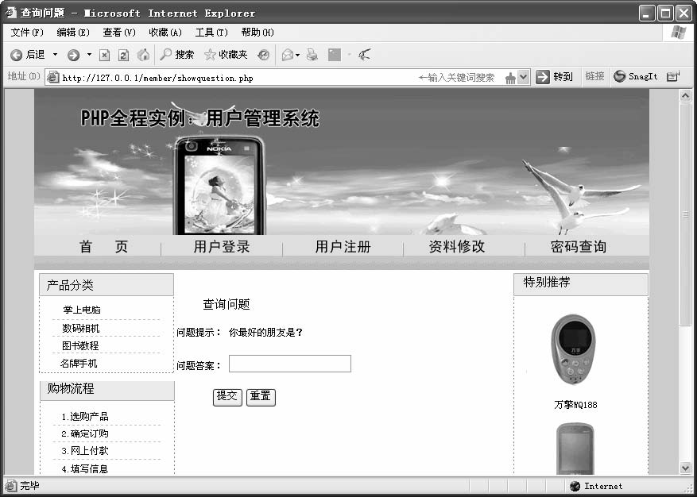
Task: Open the 帮助(H) menu
Action: point(258,33)
